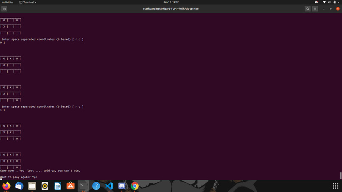
Task: Open Ubuntu Software from the dock
Action: (x=70, y=186)
